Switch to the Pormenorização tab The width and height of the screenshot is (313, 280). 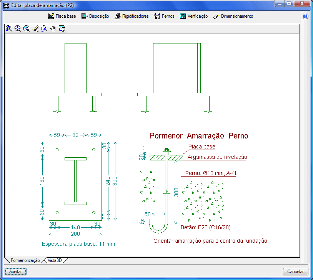pos(25,260)
